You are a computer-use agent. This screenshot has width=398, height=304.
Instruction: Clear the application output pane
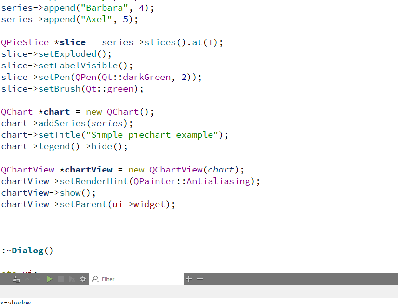coord(16,279)
